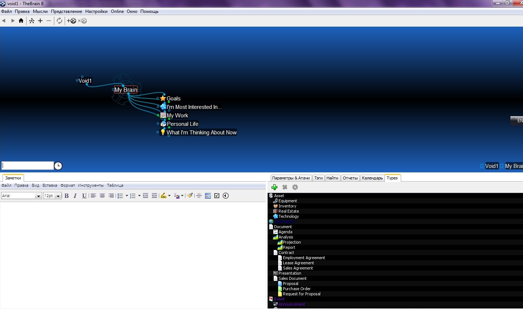
Task: Click green plus to add a type
Action: [274, 187]
